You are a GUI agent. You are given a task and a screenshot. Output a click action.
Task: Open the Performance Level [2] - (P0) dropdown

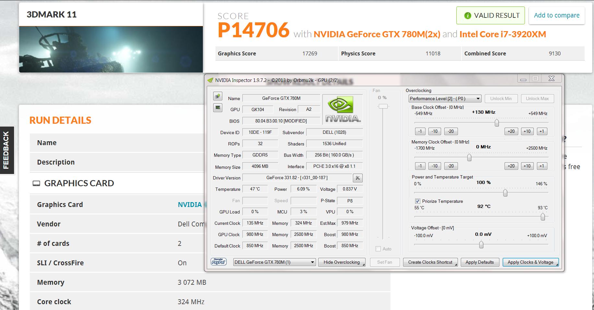pyautogui.click(x=445, y=98)
